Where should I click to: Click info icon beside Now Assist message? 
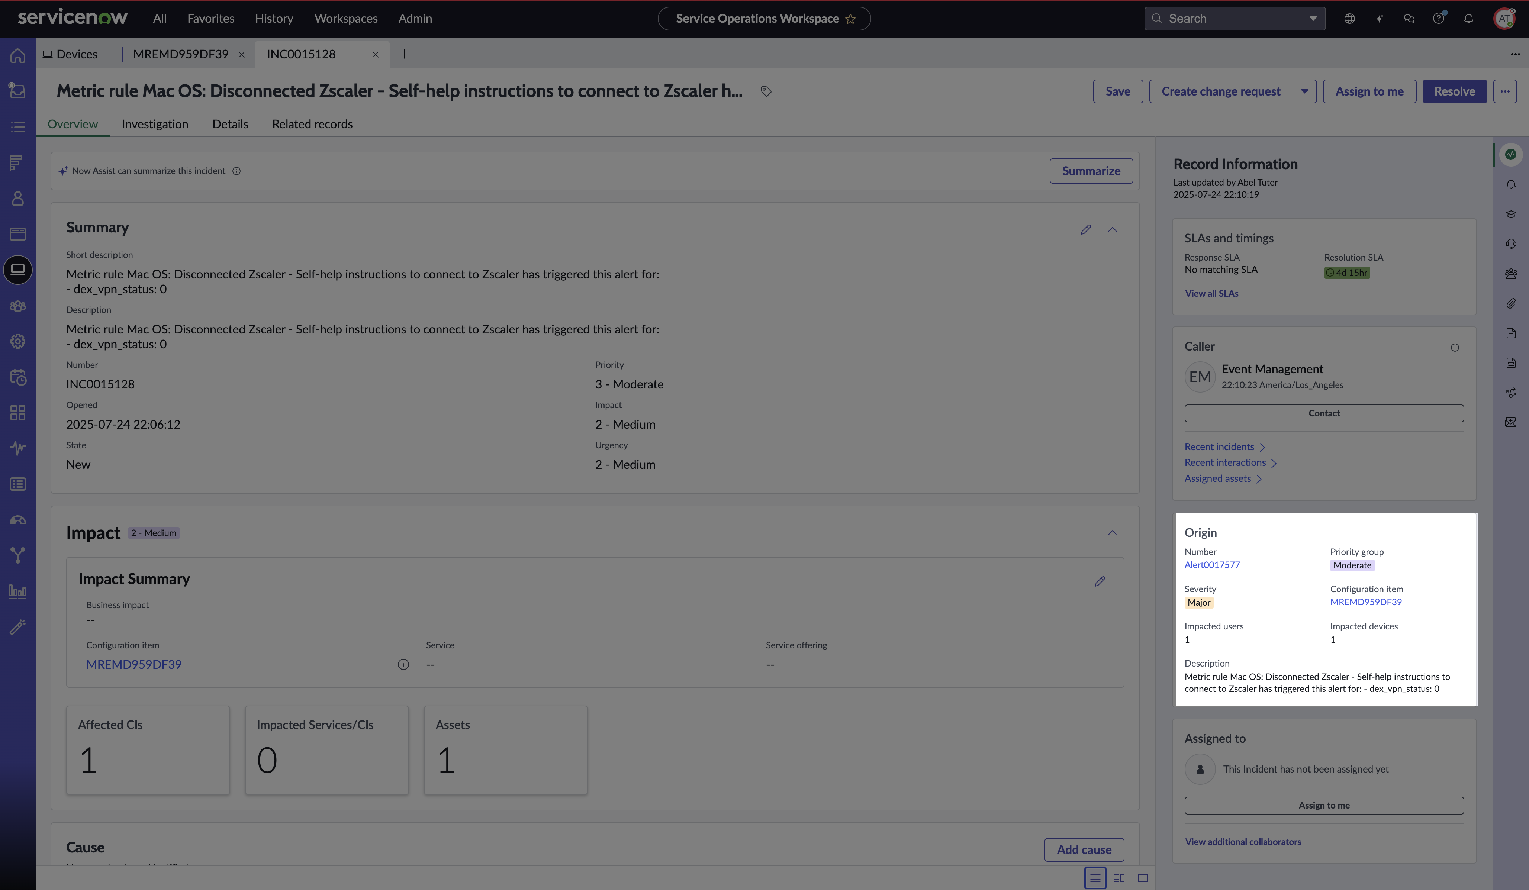236,171
